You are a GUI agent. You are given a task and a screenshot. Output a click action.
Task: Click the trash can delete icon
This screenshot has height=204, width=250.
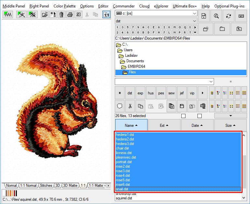click(x=62, y=15)
